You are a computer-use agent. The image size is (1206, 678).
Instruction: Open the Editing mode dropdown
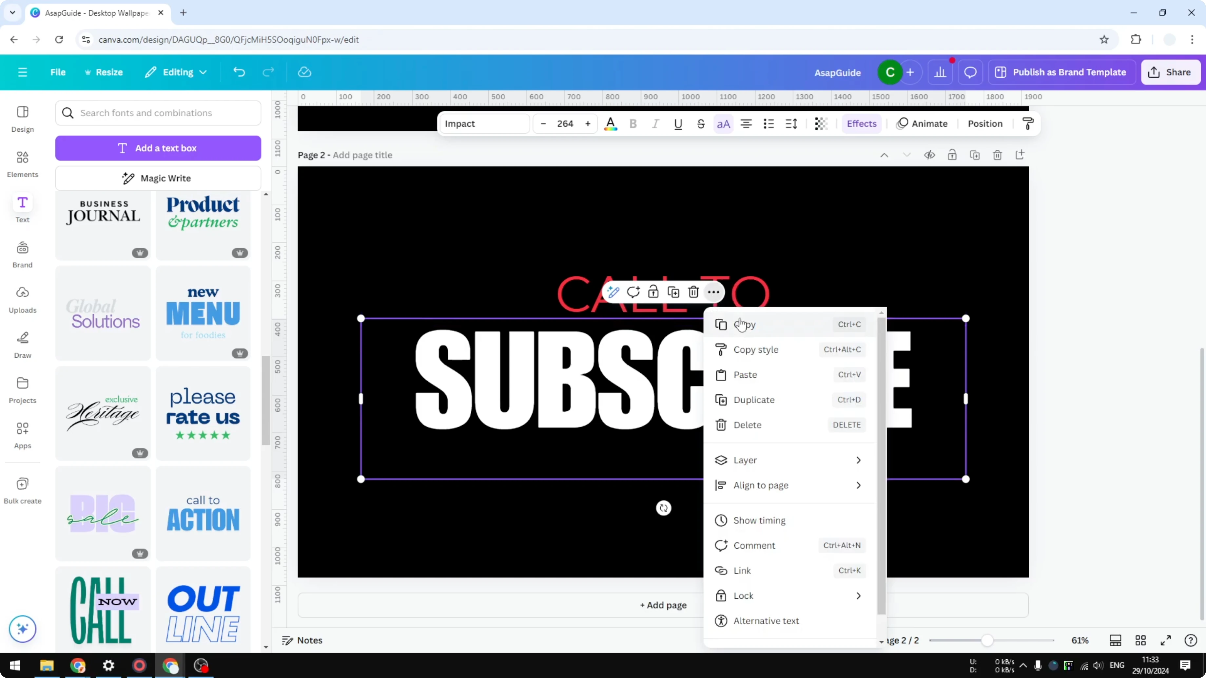click(176, 72)
